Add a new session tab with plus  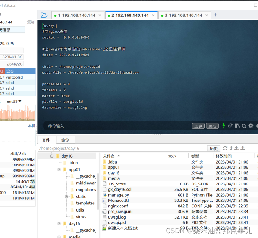(215, 15)
